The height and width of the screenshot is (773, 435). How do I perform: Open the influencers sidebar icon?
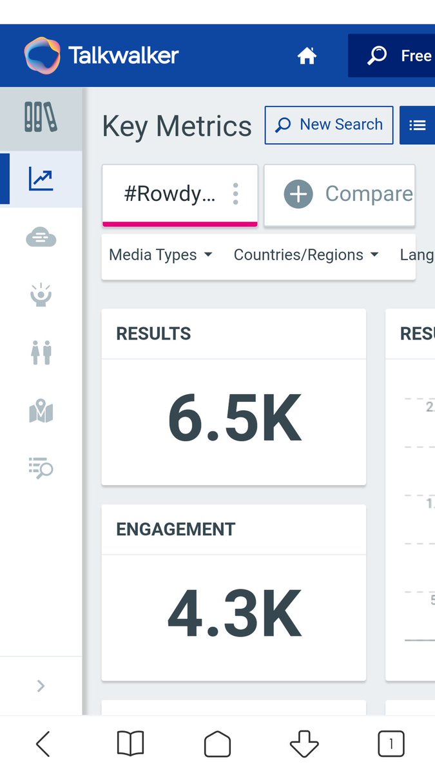click(x=41, y=294)
